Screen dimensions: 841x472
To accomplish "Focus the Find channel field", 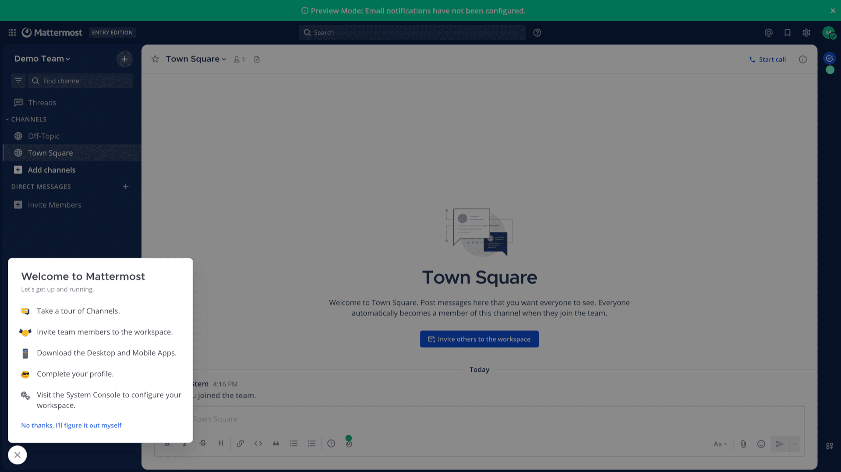I will 81,80.
